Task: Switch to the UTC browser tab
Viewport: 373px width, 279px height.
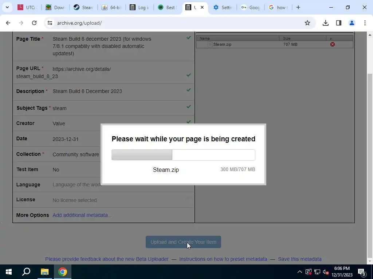Action: (x=27, y=7)
